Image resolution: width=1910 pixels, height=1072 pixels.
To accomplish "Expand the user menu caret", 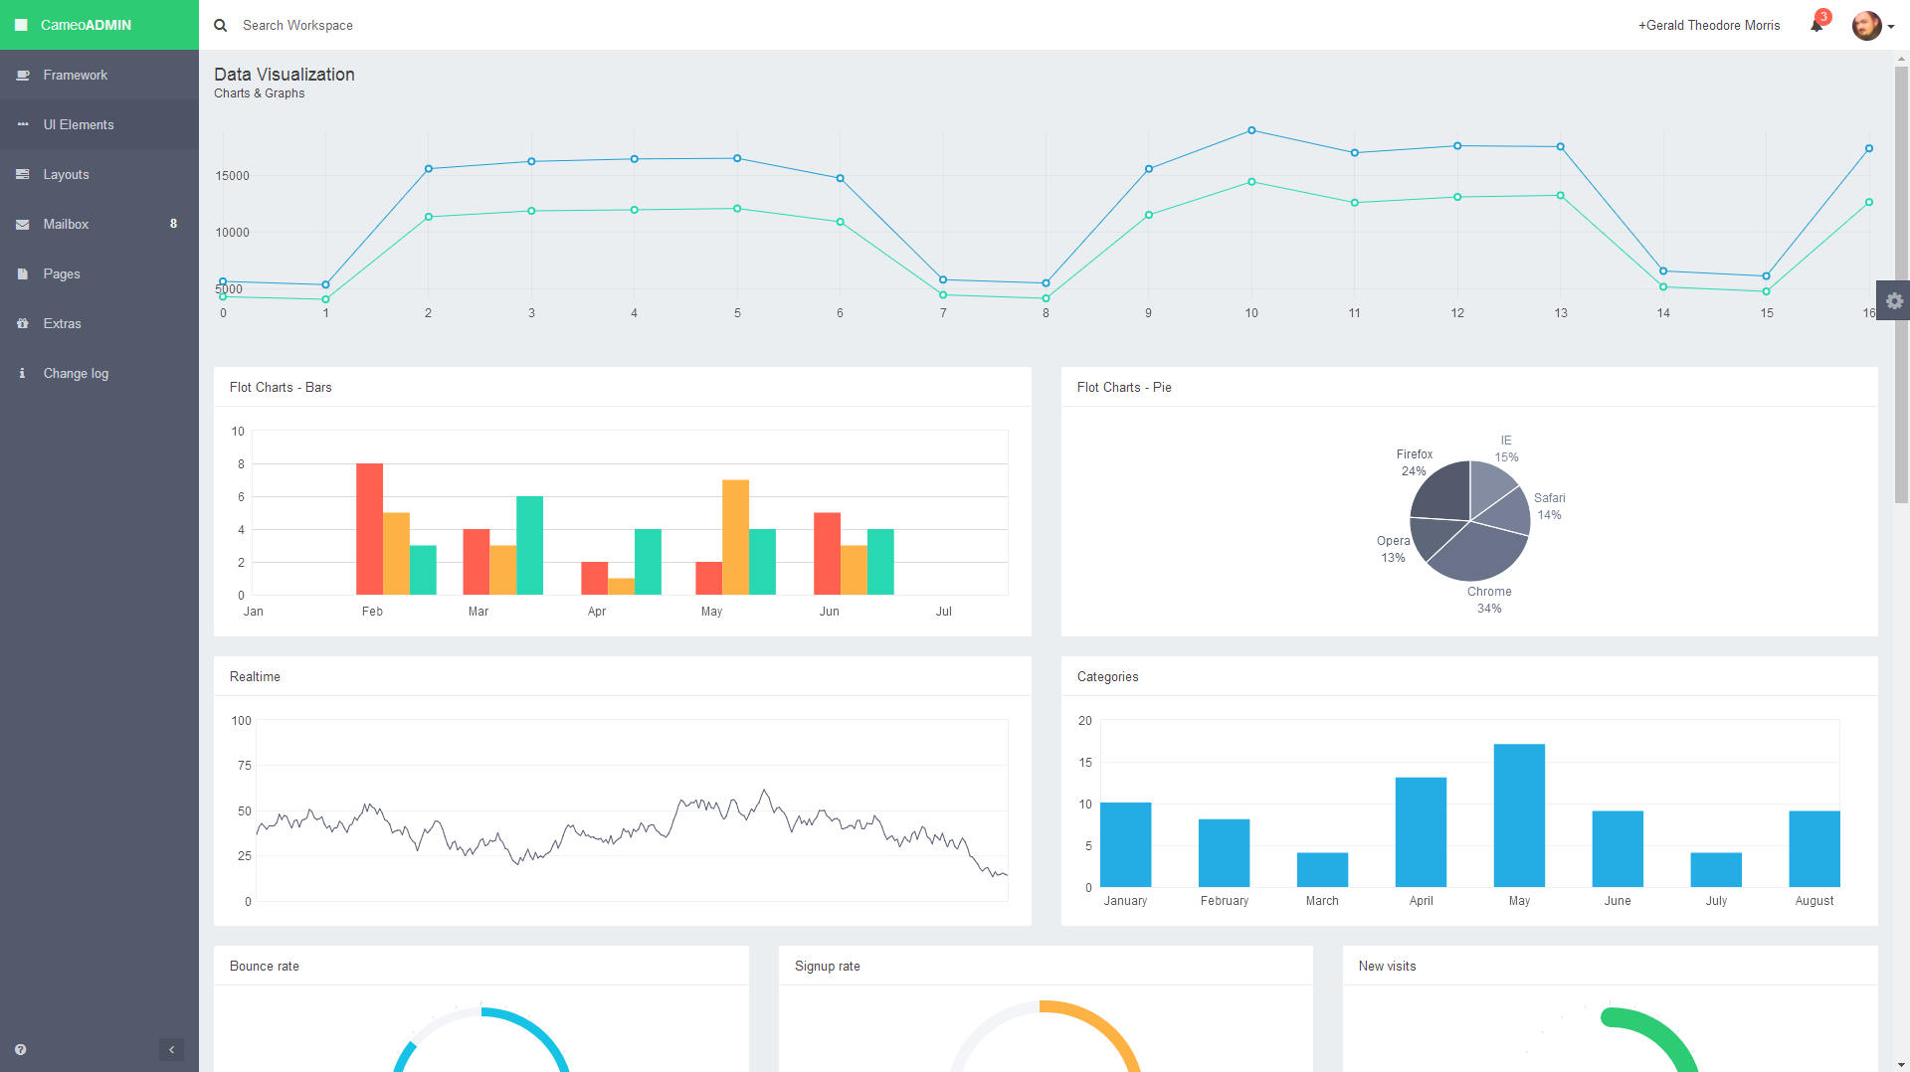I will pos(1891,27).
